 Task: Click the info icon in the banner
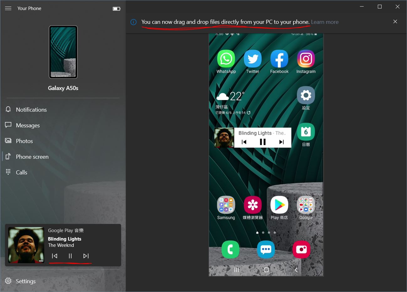(x=133, y=22)
